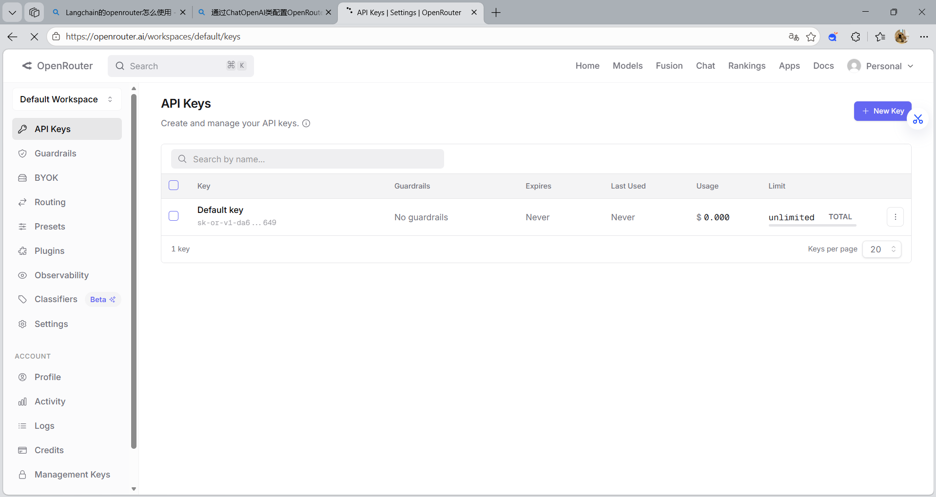Switch to the Langchain openrouter tab
936x497 pixels.
tap(118, 13)
